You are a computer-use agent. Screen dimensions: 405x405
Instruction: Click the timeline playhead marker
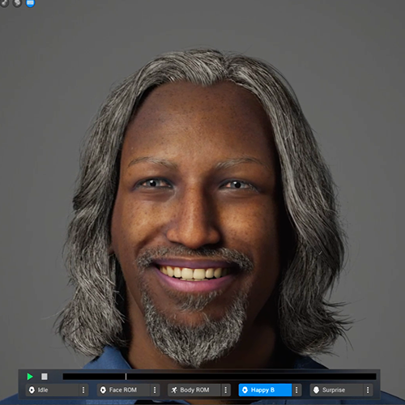pyautogui.click(x=126, y=377)
